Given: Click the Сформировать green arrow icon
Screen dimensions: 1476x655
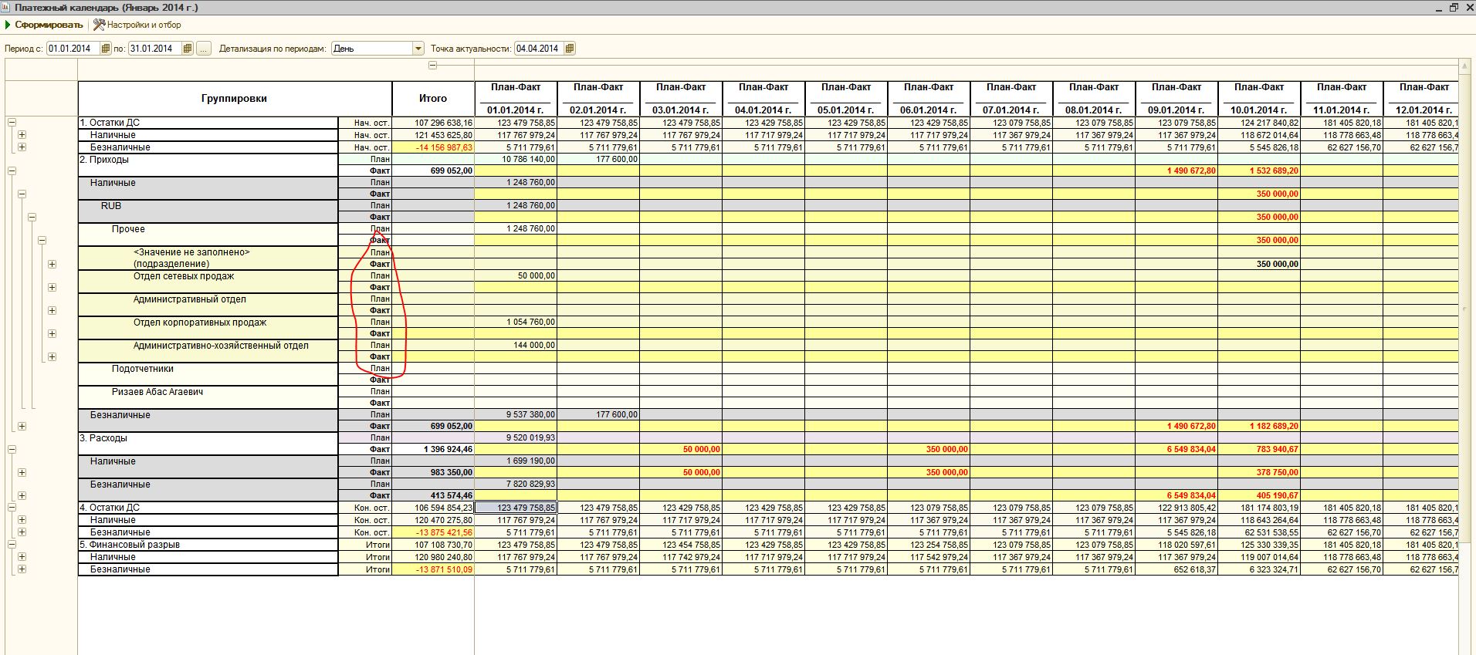Looking at the screenshot, I should pos(8,25).
